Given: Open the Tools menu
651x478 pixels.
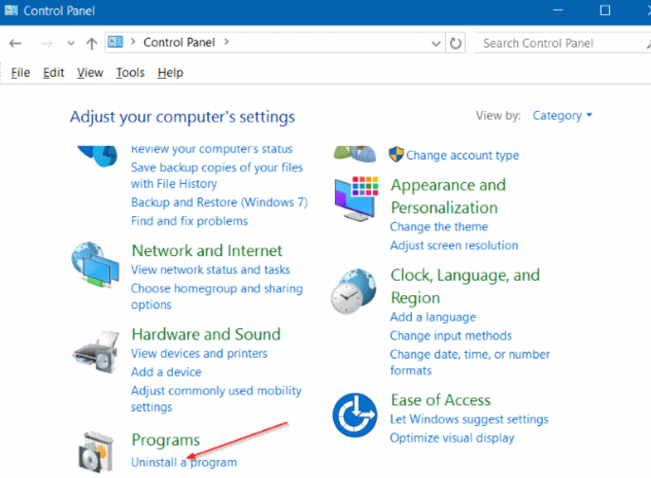Looking at the screenshot, I should (130, 73).
